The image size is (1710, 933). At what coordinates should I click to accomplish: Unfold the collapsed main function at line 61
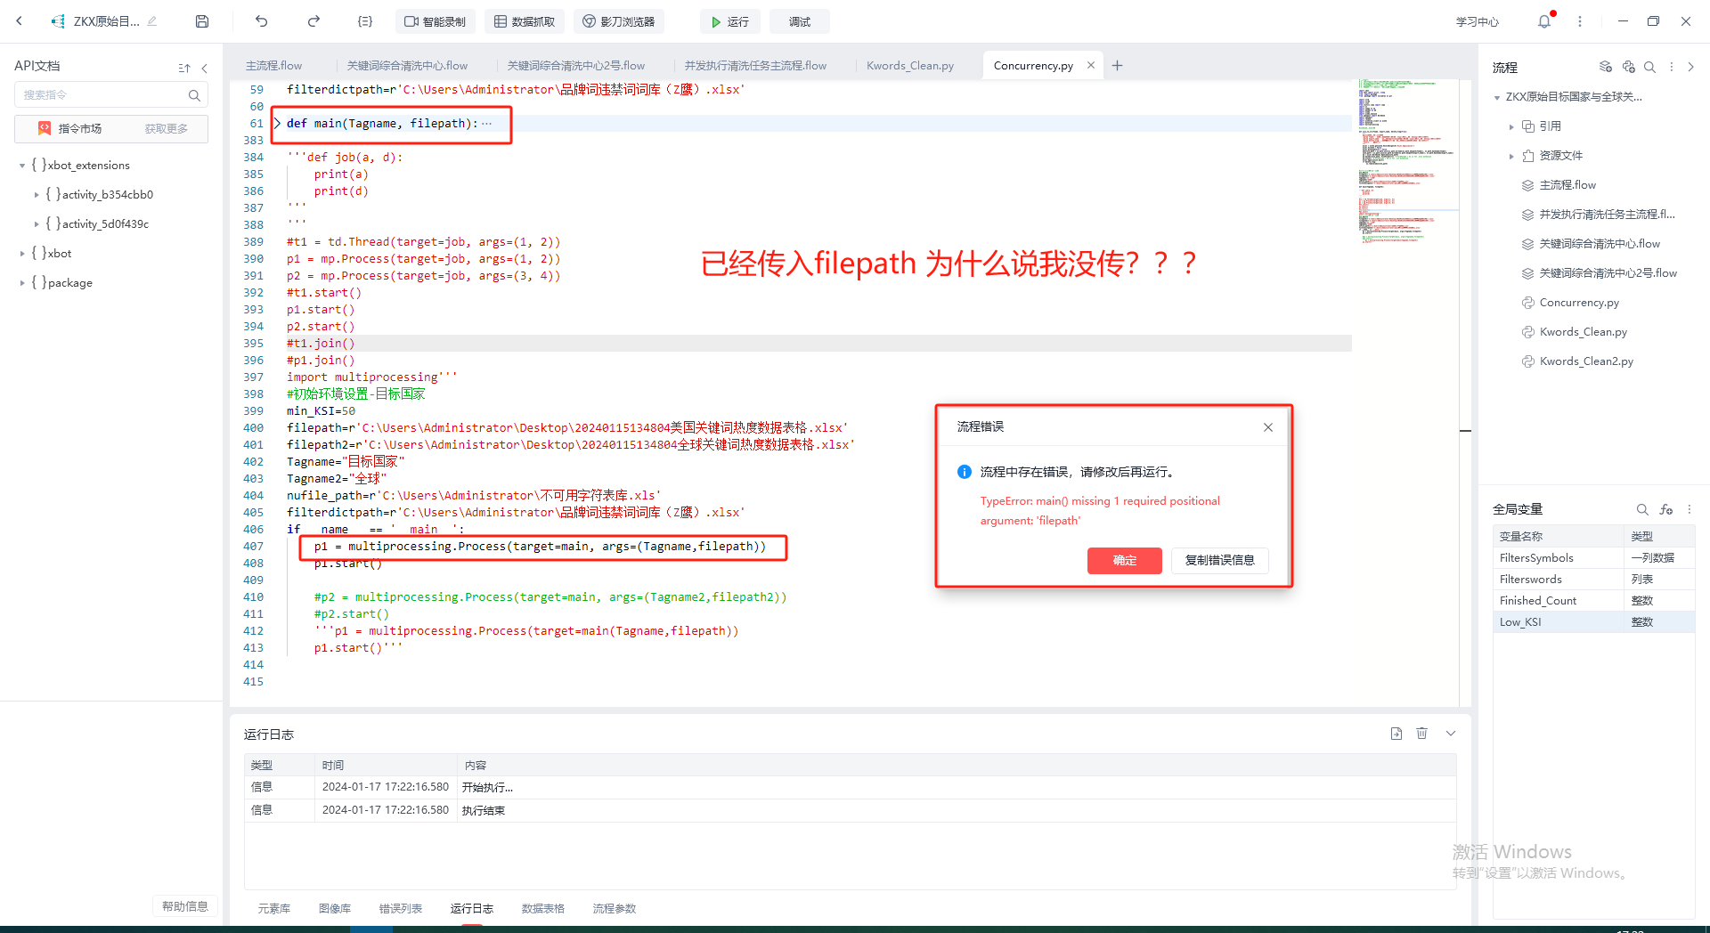coord(277,124)
